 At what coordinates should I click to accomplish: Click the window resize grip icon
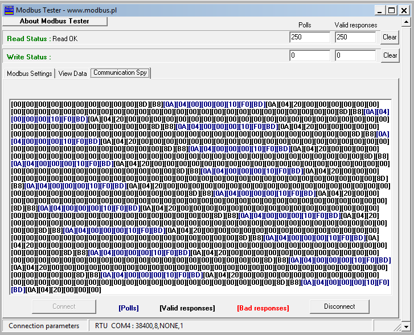click(397, 327)
